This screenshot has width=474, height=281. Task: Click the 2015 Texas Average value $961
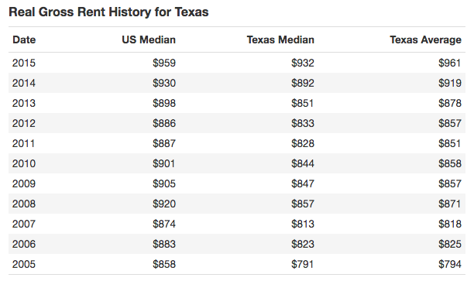(x=449, y=63)
